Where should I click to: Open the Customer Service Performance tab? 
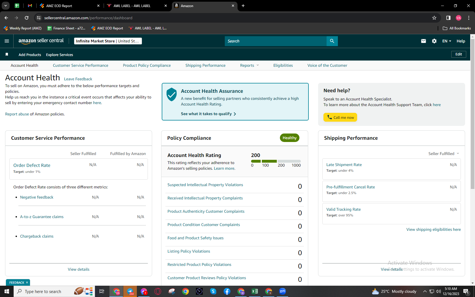81,65
